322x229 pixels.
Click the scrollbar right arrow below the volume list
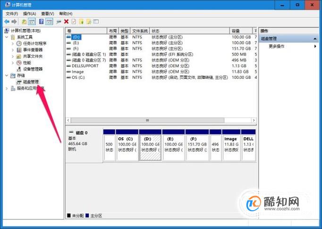pyautogui.click(x=254, y=120)
